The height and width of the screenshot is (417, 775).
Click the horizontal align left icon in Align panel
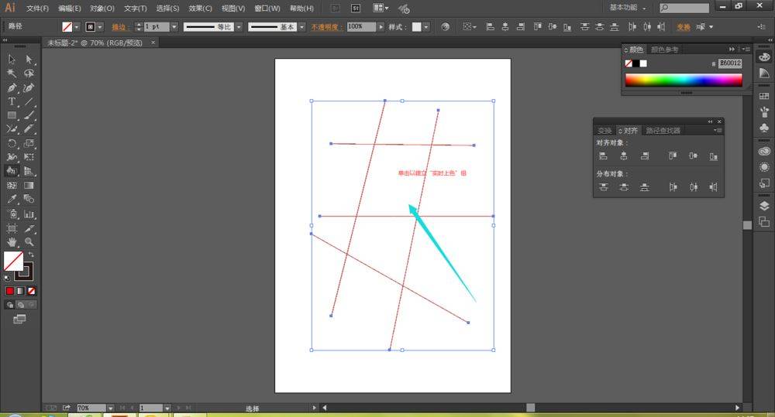603,156
